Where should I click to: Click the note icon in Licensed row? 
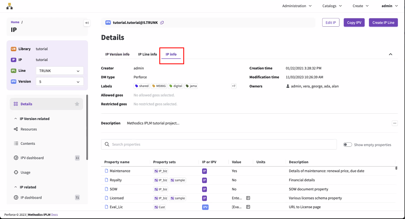[248, 198]
